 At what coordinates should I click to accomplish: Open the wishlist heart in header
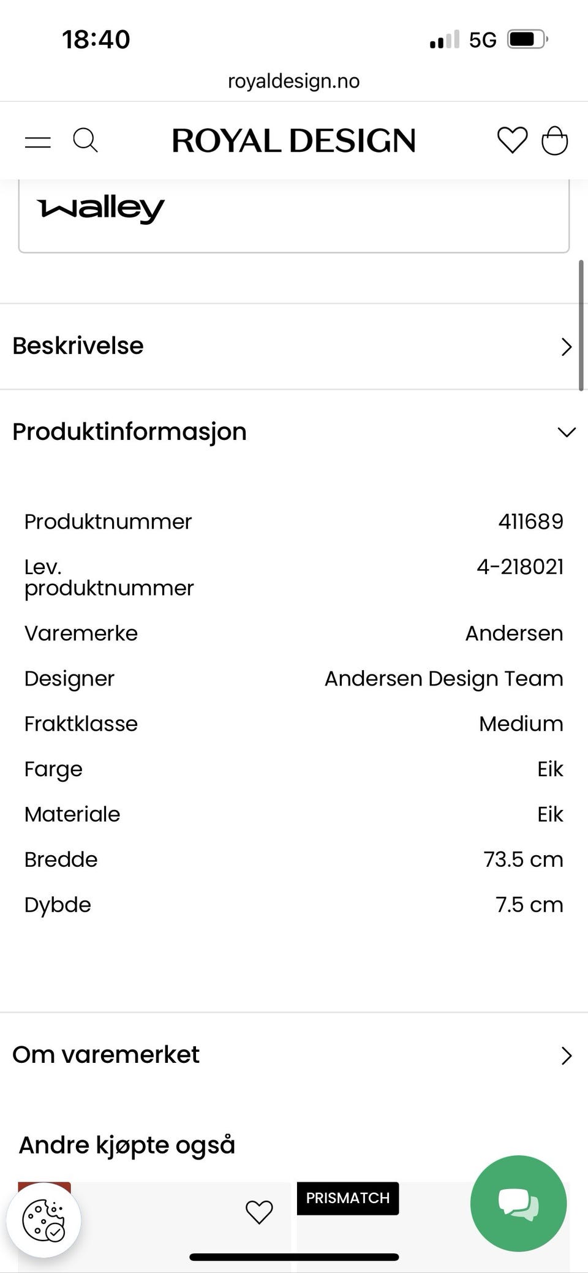point(512,140)
